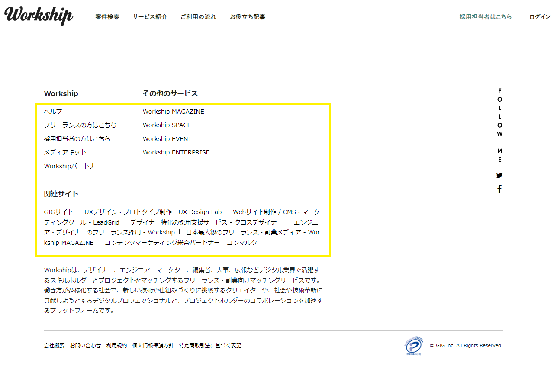Open the メディアキット link
560x366 pixels.
pyautogui.click(x=65, y=152)
